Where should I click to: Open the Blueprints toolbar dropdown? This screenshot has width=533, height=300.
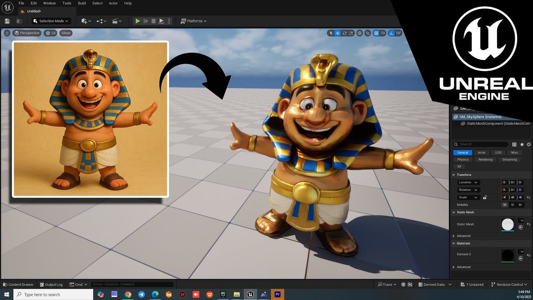click(x=101, y=21)
